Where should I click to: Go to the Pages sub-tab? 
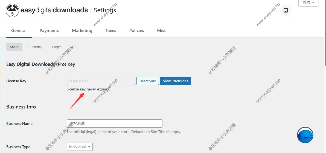click(x=57, y=47)
